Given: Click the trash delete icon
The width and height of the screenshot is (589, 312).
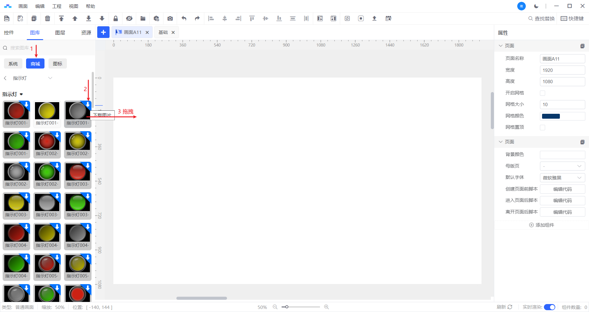Looking at the screenshot, I should pyautogui.click(x=48, y=19).
